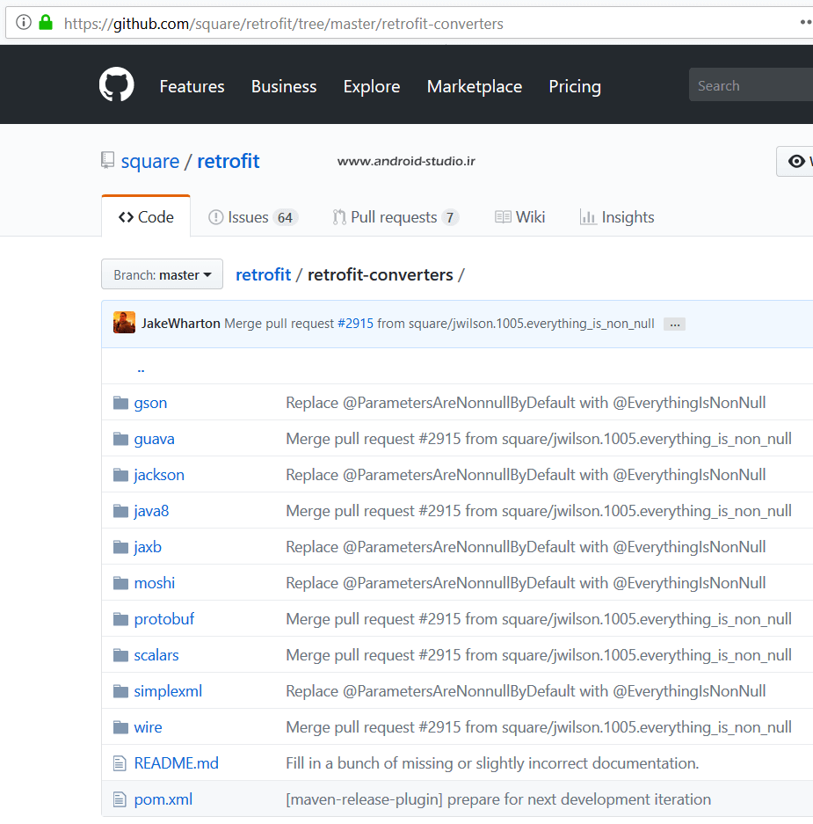Open the jaxb folder icon
813x824 pixels.
[x=120, y=547]
